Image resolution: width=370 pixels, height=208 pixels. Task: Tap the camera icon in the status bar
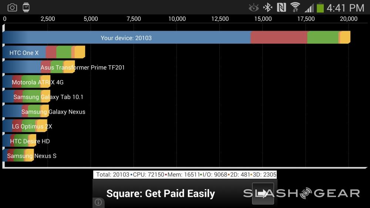12,7
